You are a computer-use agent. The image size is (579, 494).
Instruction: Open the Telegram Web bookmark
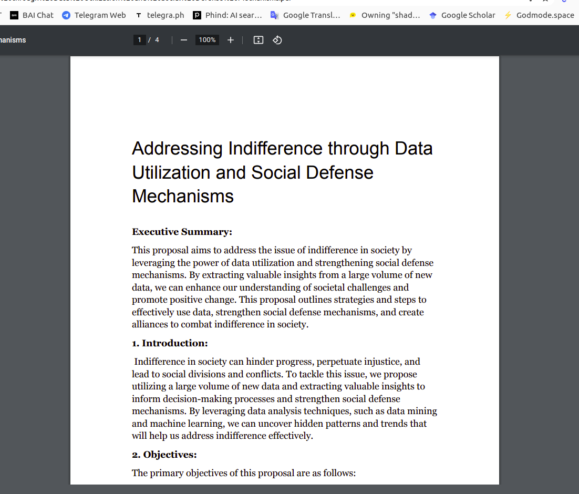point(94,15)
